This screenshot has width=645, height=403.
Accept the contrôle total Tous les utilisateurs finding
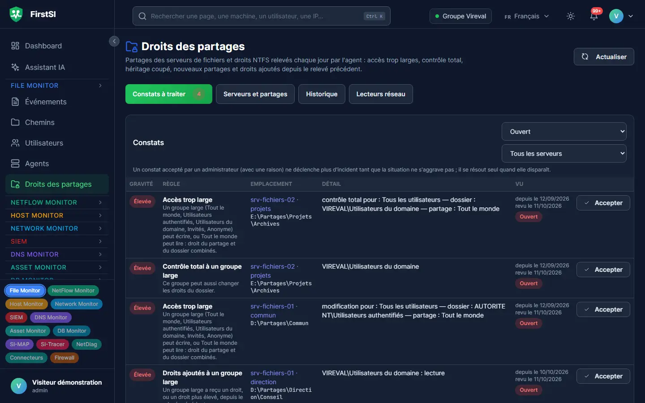(x=603, y=203)
